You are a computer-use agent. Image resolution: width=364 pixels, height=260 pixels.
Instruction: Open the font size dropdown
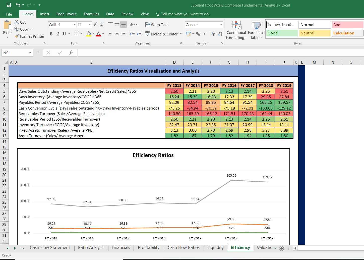[x=90, y=25]
